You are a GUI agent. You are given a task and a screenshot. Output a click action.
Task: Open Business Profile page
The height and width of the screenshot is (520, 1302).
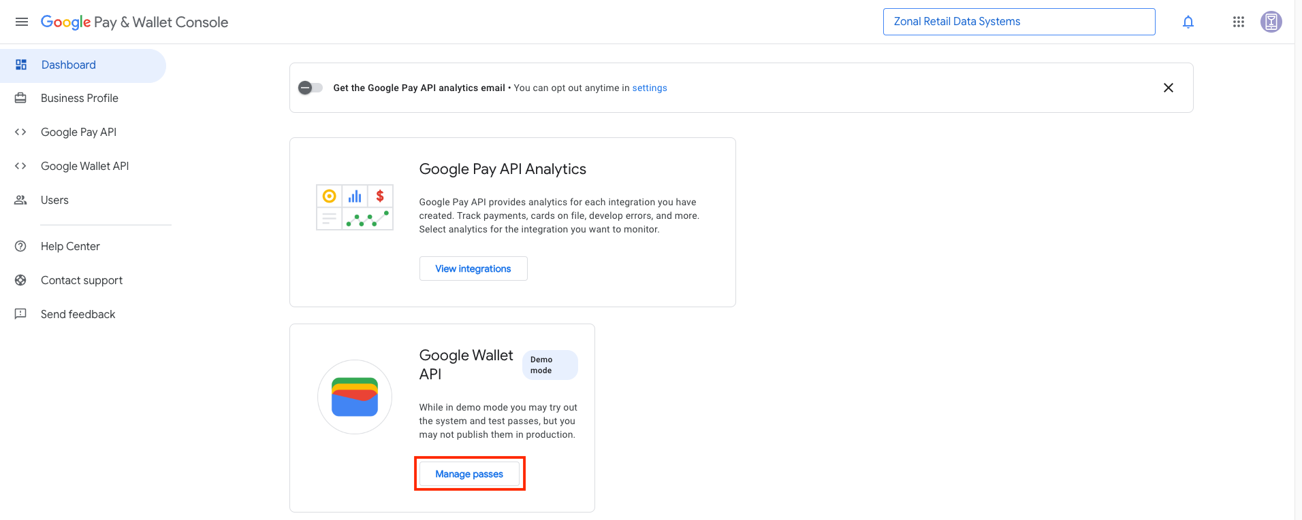[80, 99]
